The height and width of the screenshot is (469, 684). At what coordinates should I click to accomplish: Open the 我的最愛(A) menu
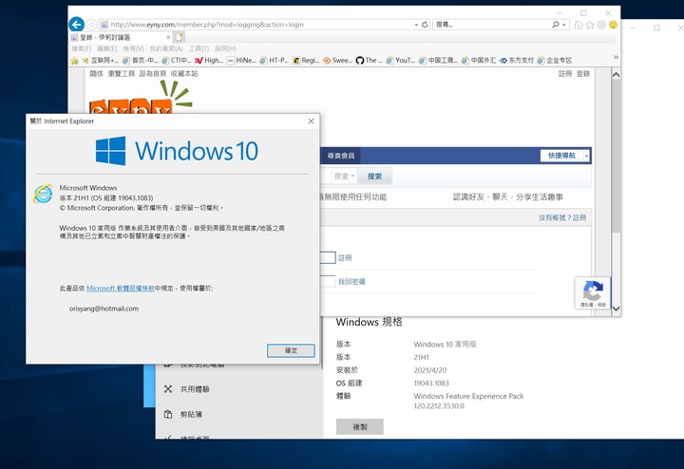point(166,48)
